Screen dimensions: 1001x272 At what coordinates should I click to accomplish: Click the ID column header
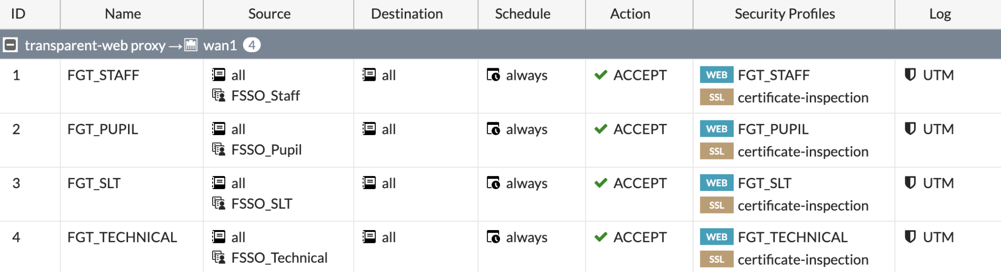pyautogui.click(x=18, y=14)
